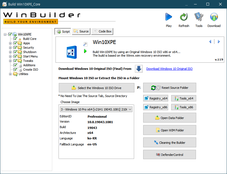Image resolution: width=227 pixels, height=174 pixels.
Task: Select the Win10XPE tree label
Action: [x=24, y=34]
